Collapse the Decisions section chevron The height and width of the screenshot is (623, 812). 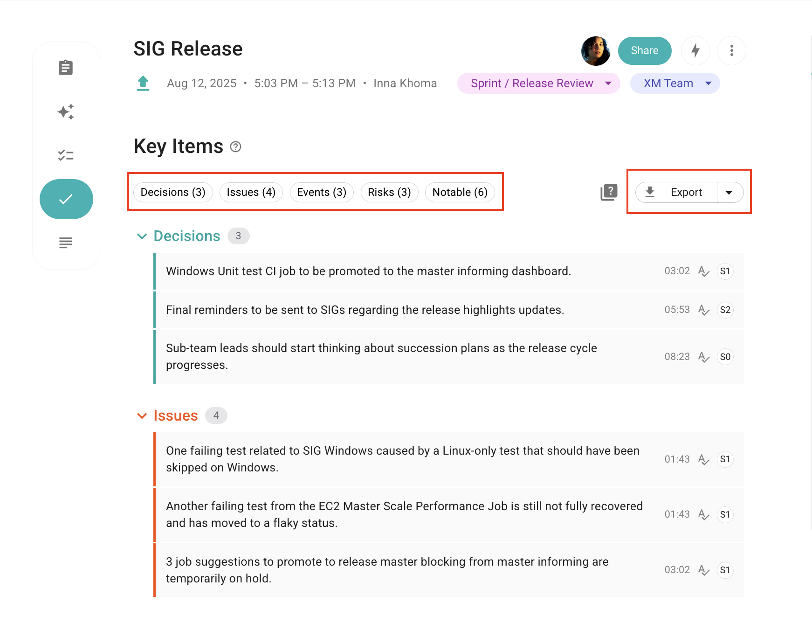142,236
